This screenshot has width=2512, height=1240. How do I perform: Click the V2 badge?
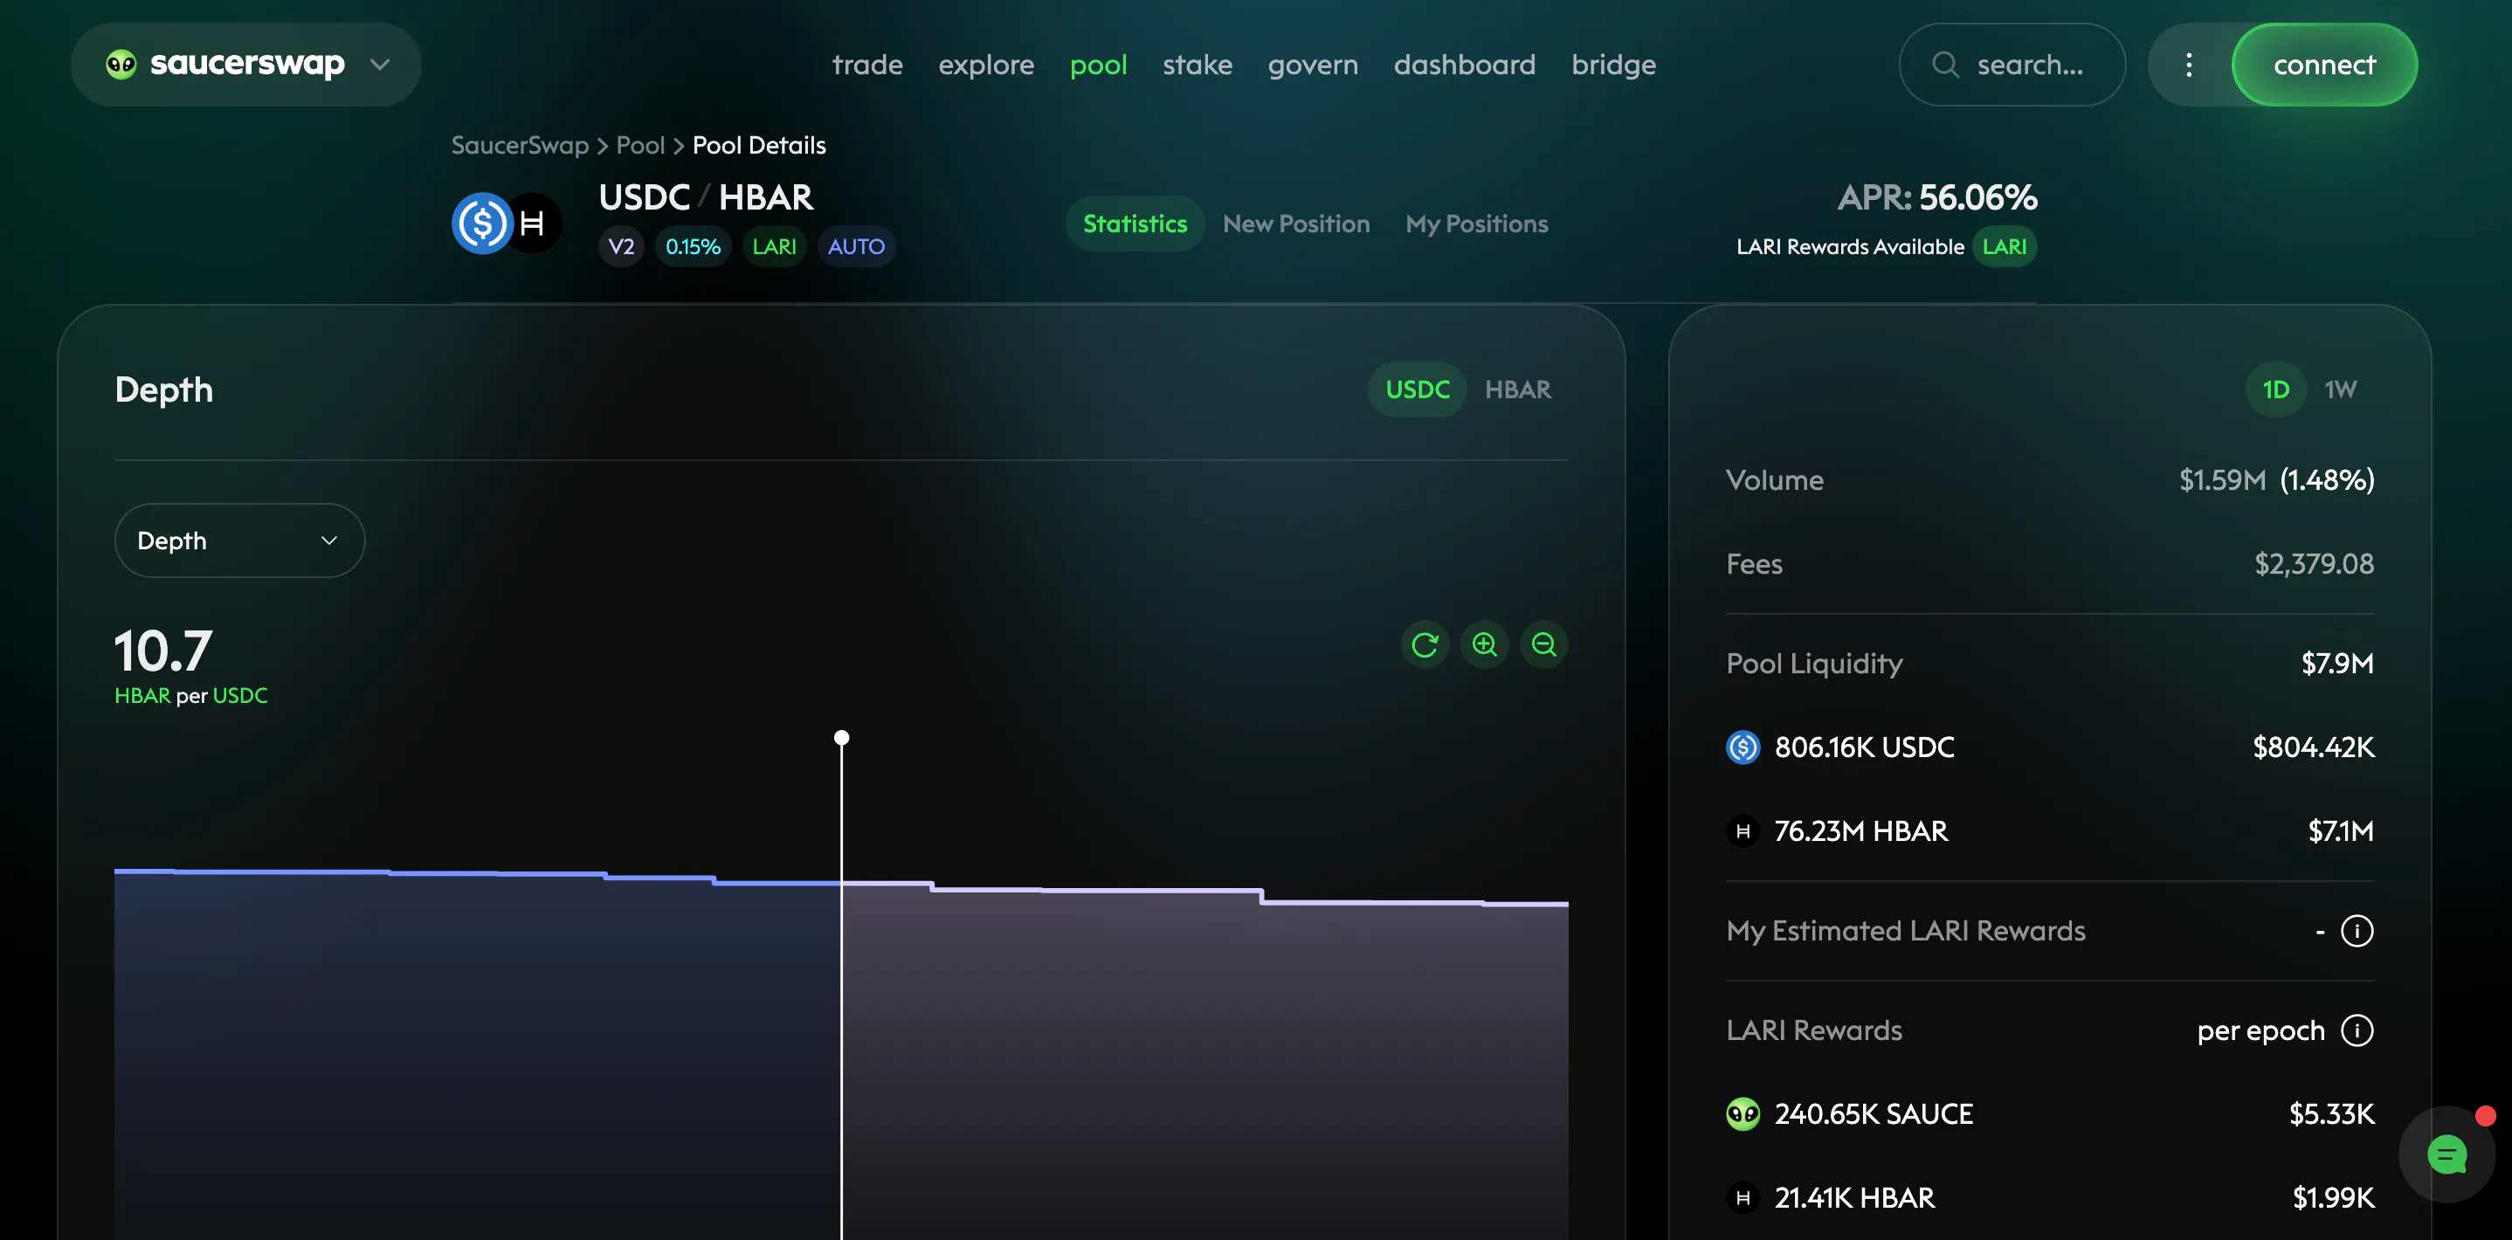pyautogui.click(x=621, y=246)
